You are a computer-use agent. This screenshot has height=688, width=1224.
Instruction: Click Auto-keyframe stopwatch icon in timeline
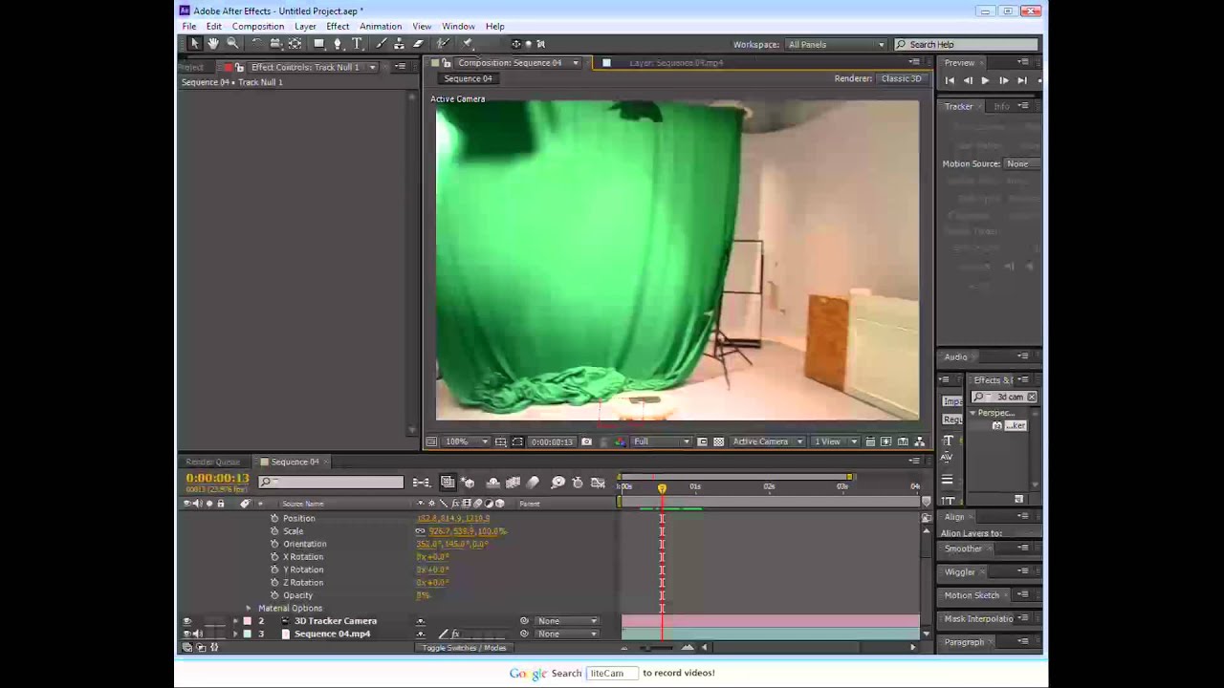(578, 483)
